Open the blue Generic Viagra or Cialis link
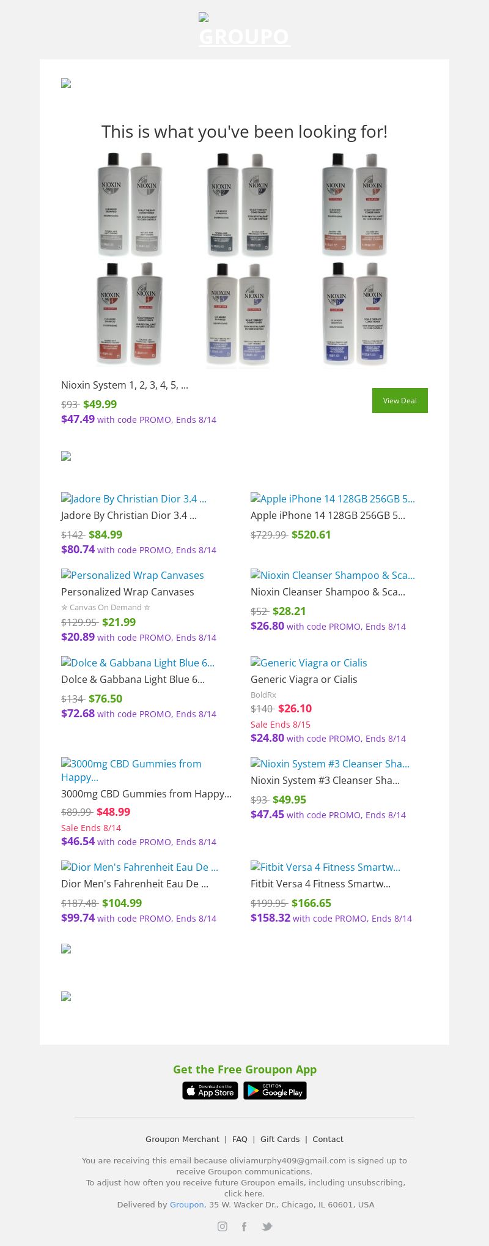 click(x=309, y=663)
